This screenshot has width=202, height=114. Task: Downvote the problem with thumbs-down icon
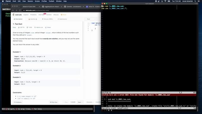[x=27, y=28]
